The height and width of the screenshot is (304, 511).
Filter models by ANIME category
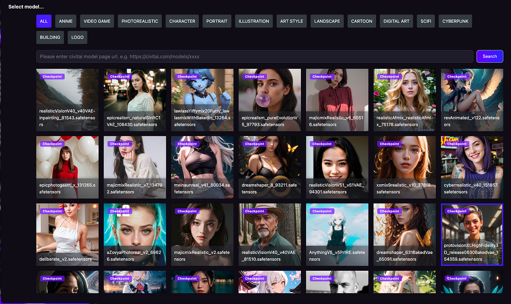[x=66, y=21]
